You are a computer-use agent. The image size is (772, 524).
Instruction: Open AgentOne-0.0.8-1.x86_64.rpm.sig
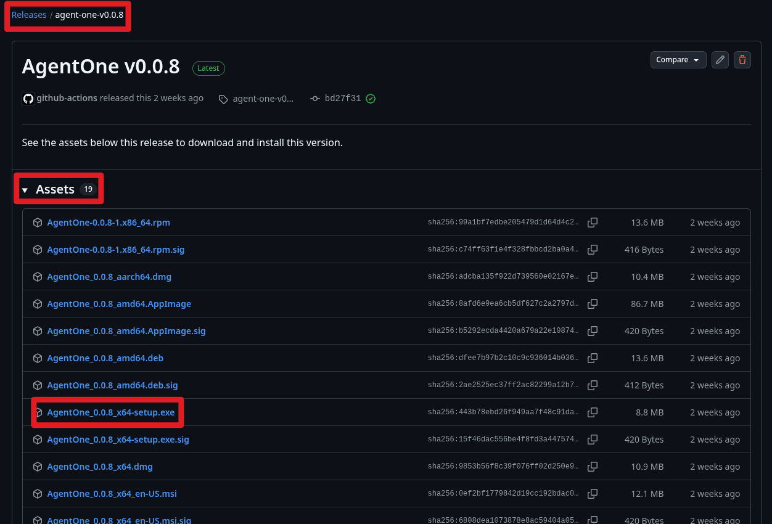pos(116,250)
